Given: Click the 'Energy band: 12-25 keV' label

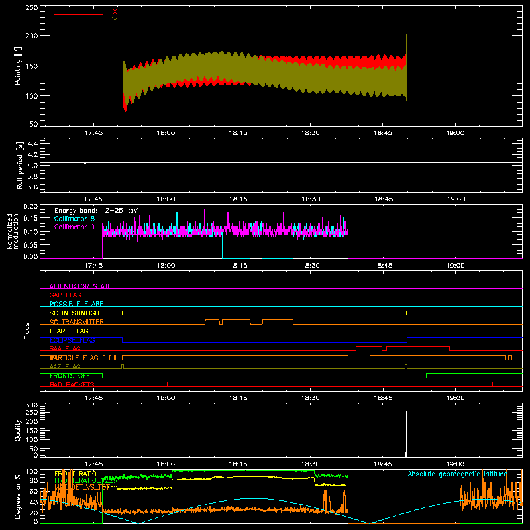Looking at the screenshot, I should tap(96, 211).
